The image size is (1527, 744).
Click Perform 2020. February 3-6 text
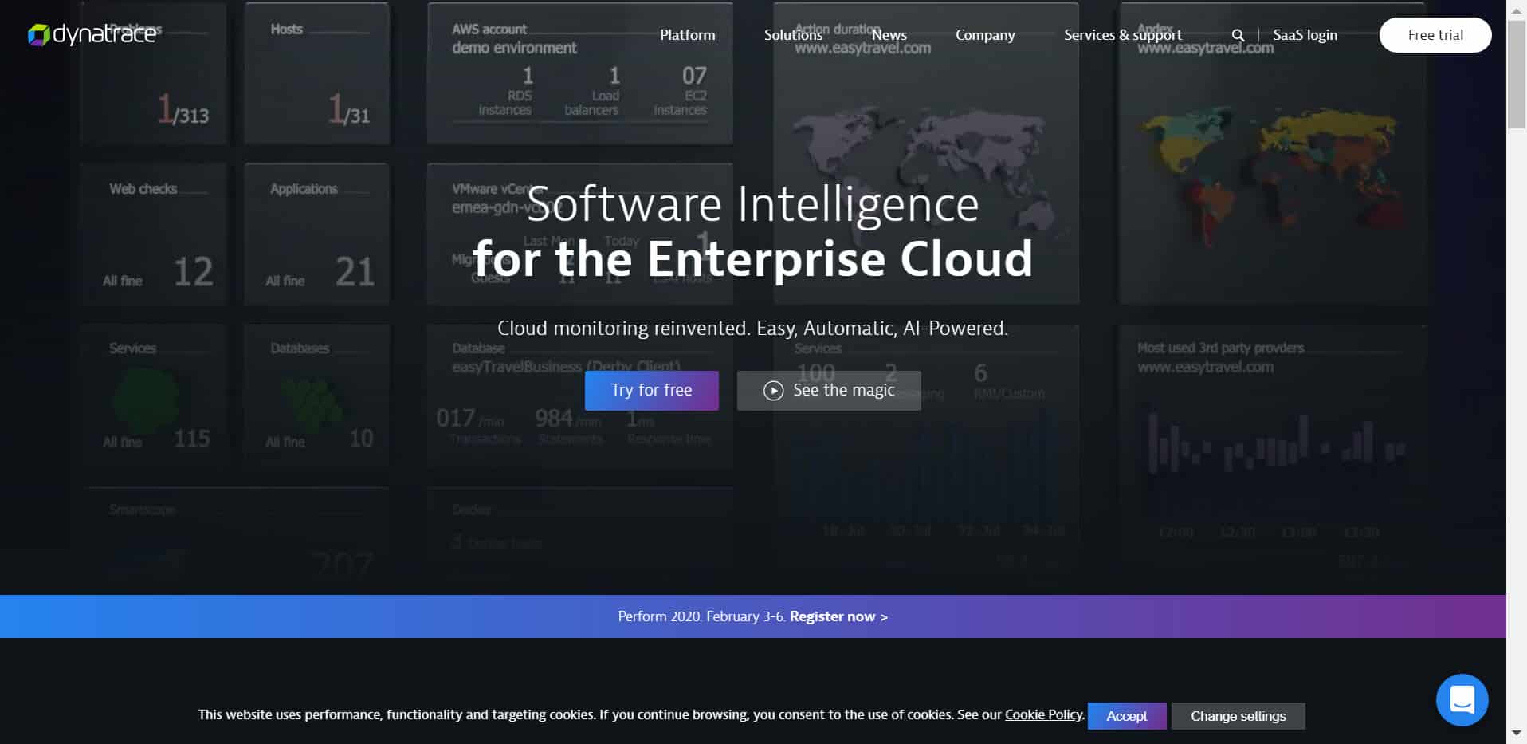pos(701,616)
